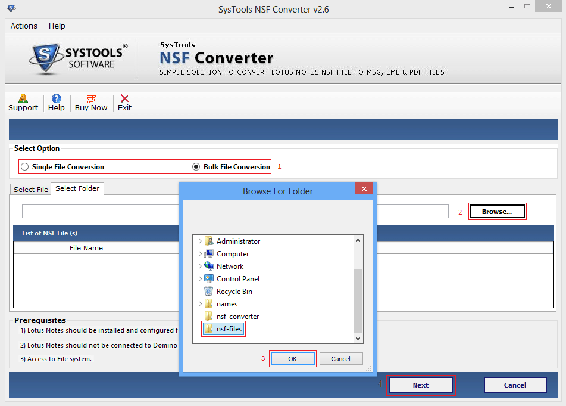
Task: Select the Recycle Bin label
Action: tap(234, 292)
